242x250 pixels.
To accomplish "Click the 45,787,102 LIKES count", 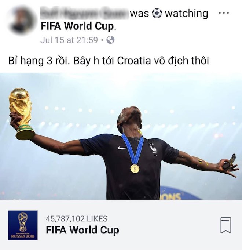I will [77, 219].
